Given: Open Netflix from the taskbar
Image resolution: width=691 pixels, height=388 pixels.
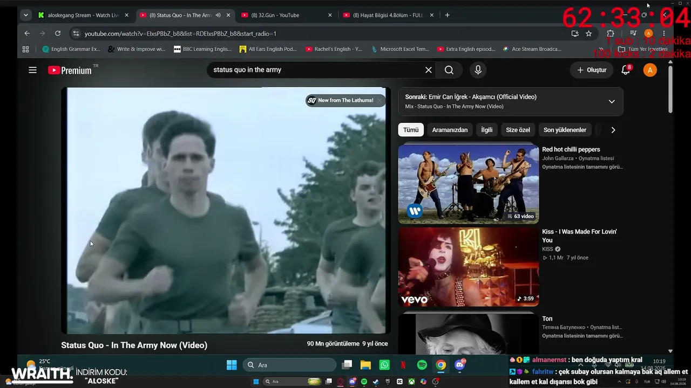Looking at the screenshot, I should point(403,365).
